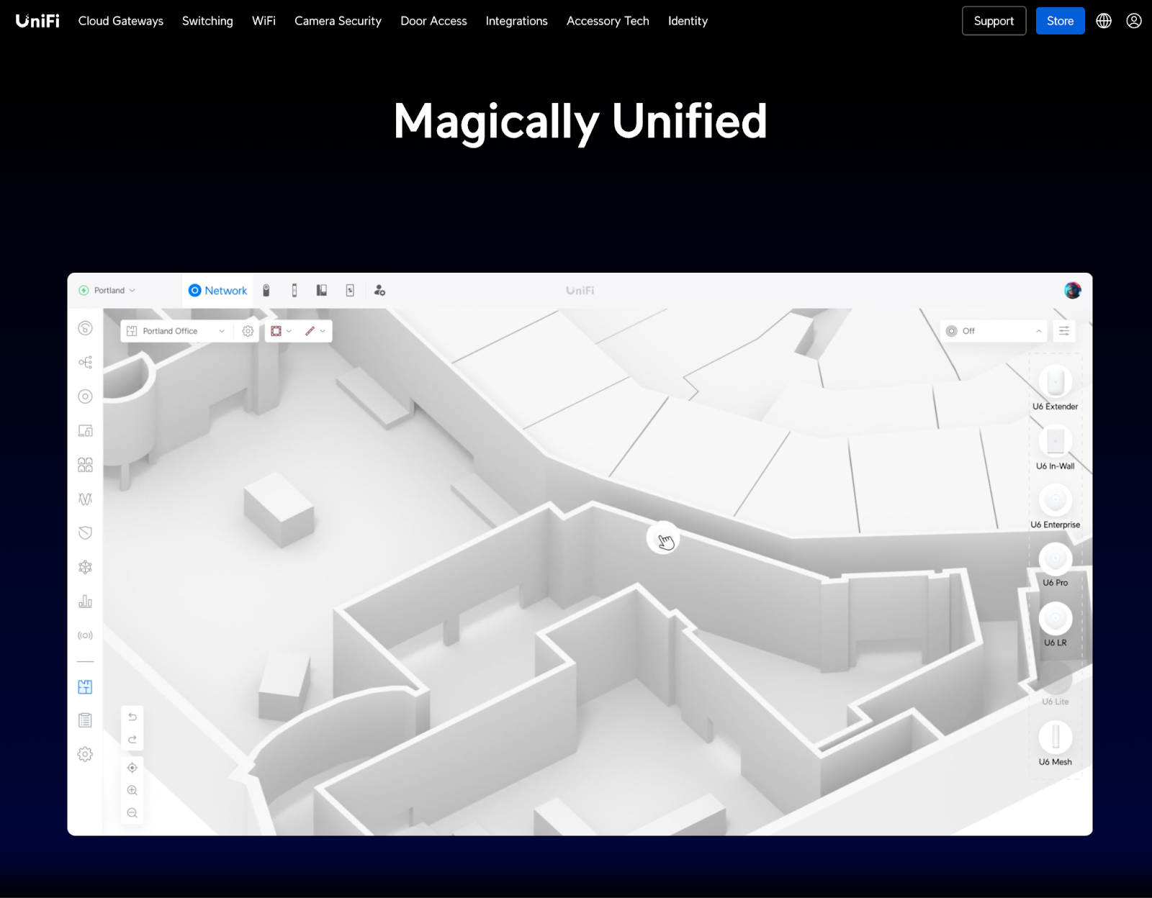Redo the floorplan change

132,740
